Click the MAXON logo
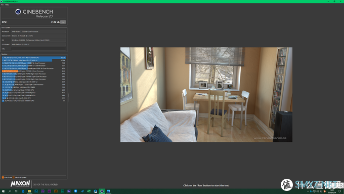This screenshot has width=344, height=194. pyautogui.click(x=20, y=184)
